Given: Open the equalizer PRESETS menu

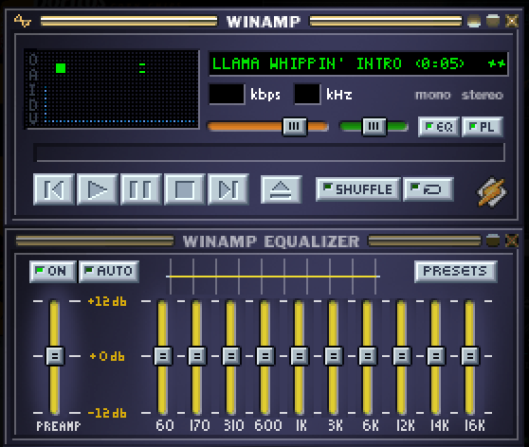Looking at the screenshot, I should [x=455, y=272].
